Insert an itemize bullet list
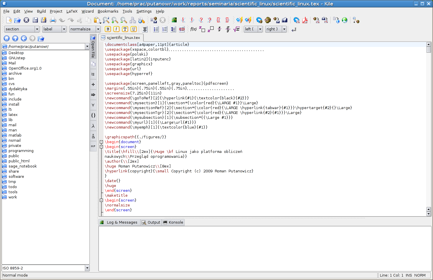This screenshot has width=433, height=280. point(156,29)
